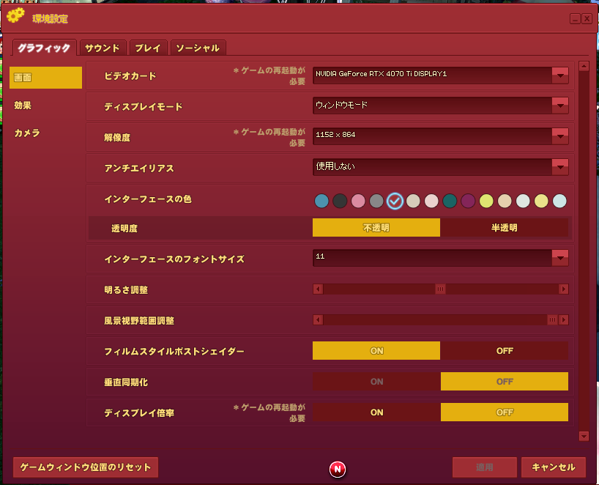The width and height of the screenshot is (599, 485).
Task: Pick the black interface color
Action: click(x=340, y=201)
